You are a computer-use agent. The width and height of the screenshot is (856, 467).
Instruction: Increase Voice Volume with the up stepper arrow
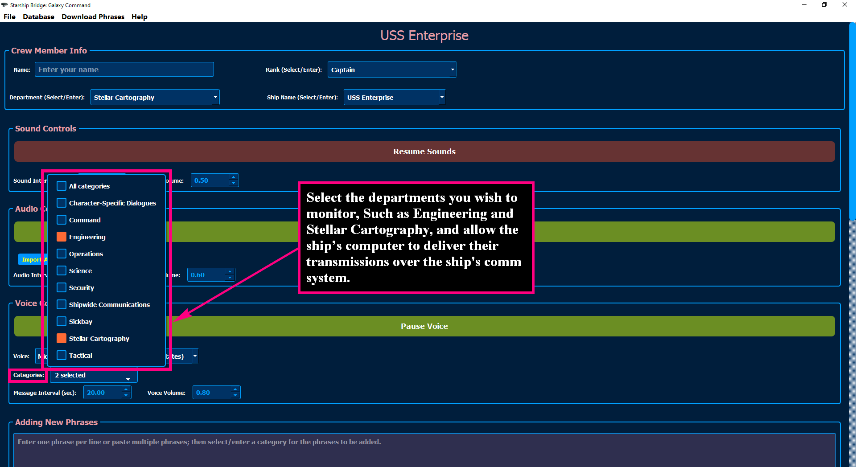[x=235, y=389]
